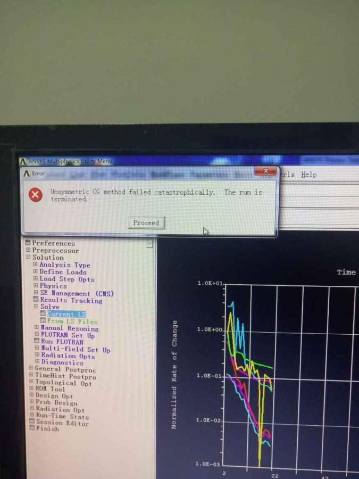This screenshot has width=359, height=479.
Task: Open the Help menu
Action: [x=308, y=175]
